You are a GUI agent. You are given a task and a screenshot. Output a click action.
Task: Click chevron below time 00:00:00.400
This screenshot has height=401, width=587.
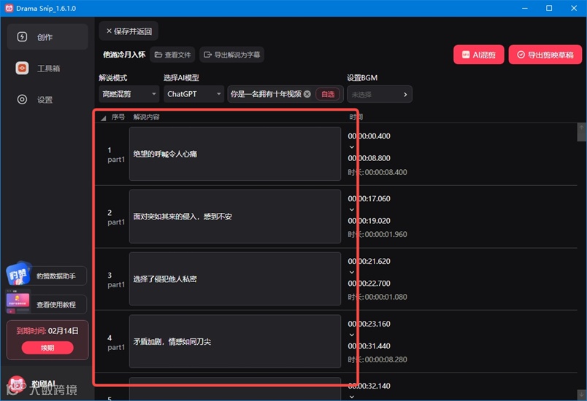[351, 147]
